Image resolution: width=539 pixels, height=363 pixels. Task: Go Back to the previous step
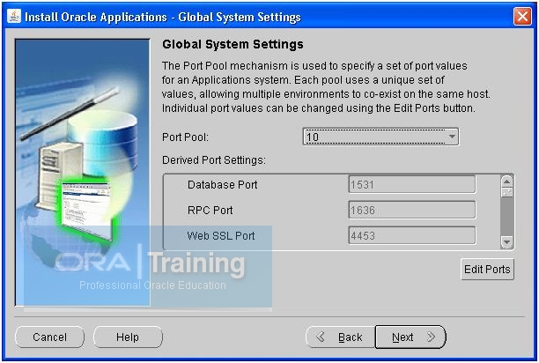tap(340, 337)
